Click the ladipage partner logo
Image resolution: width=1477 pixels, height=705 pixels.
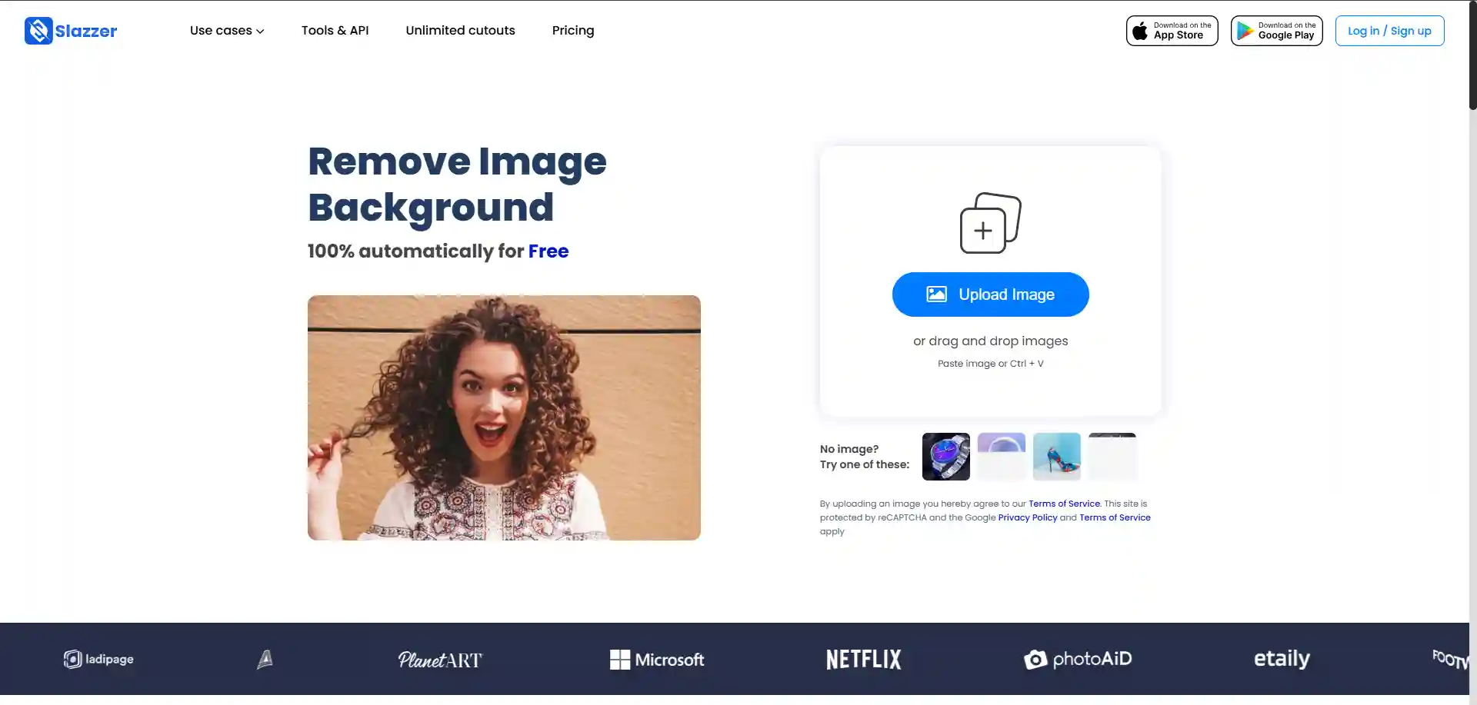click(x=97, y=659)
